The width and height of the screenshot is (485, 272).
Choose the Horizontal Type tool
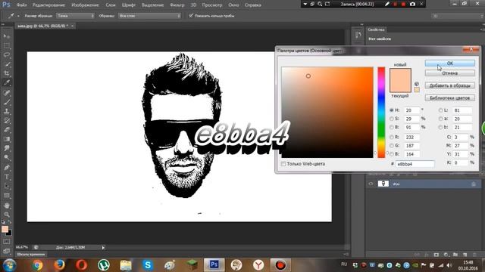pyautogui.click(x=7, y=177)
